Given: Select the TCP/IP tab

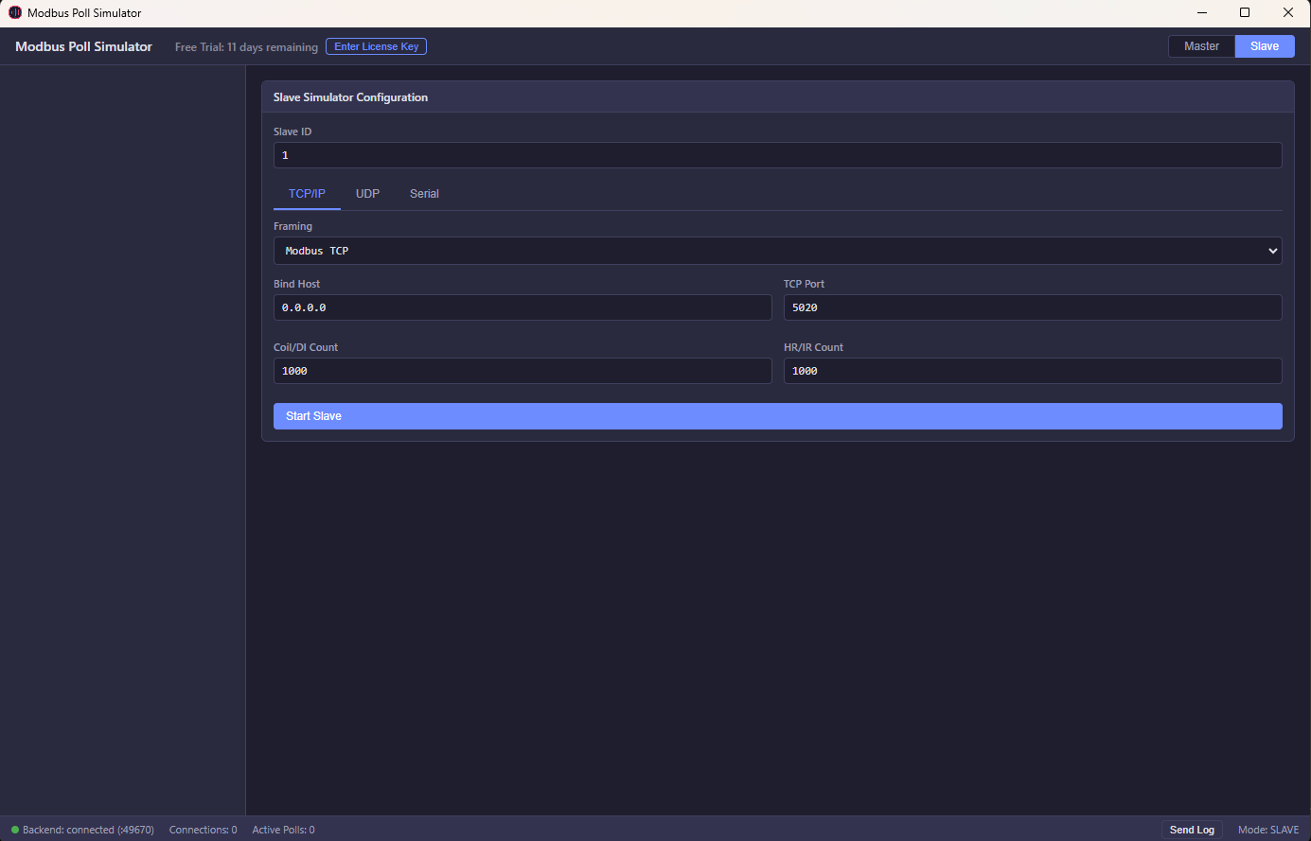Looking at the screenshot, I should coord(306,193).
